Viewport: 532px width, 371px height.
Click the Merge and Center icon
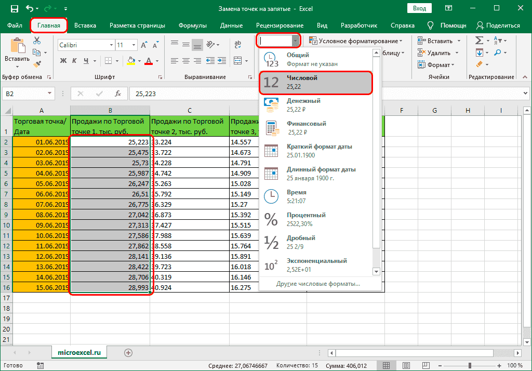point(237,61)
